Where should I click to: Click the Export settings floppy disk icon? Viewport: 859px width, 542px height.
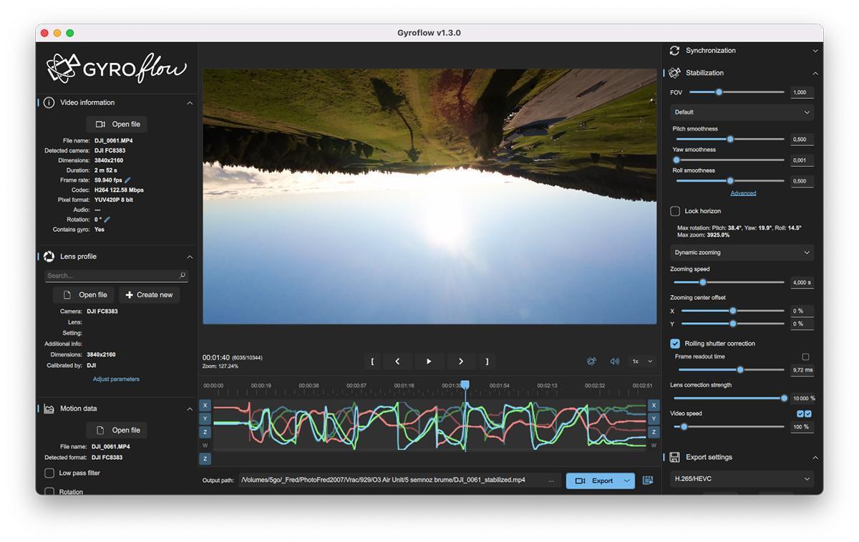click(674, 458)
